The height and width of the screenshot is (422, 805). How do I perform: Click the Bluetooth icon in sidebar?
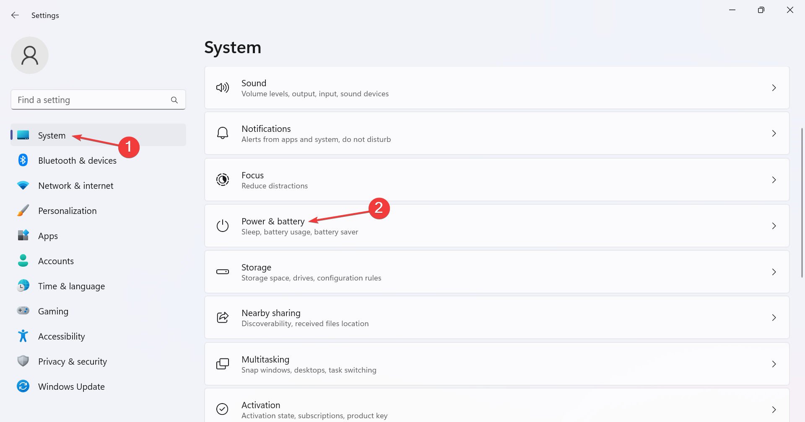(23, 160)
